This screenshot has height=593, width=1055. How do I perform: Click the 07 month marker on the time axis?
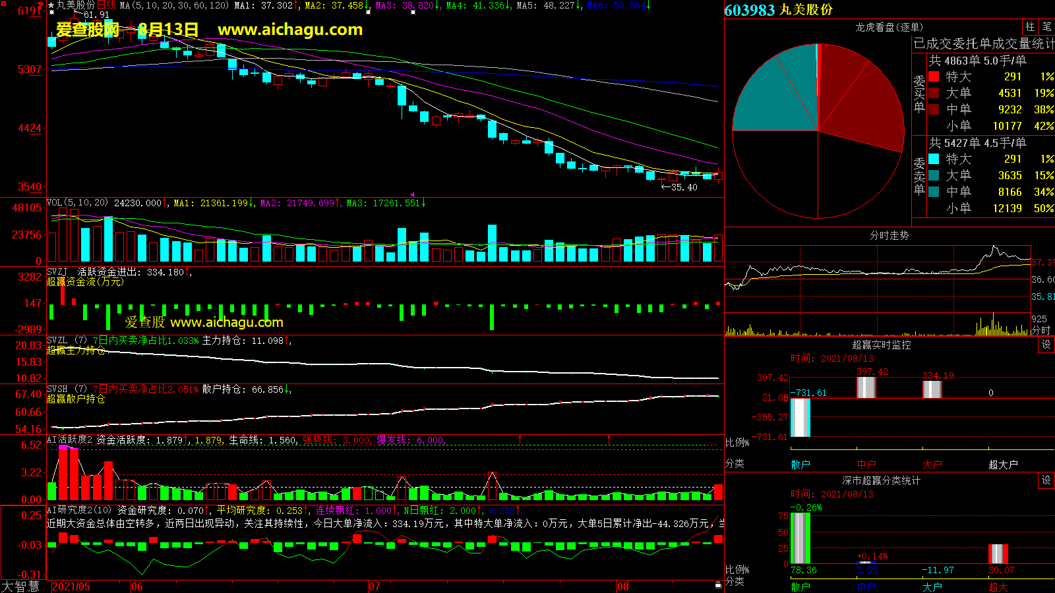click(x=374, y=586)
